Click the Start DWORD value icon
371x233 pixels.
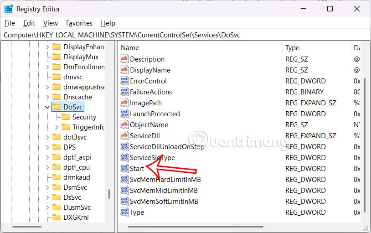124,169
